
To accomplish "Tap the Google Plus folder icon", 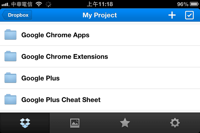I will click(10, 78).
